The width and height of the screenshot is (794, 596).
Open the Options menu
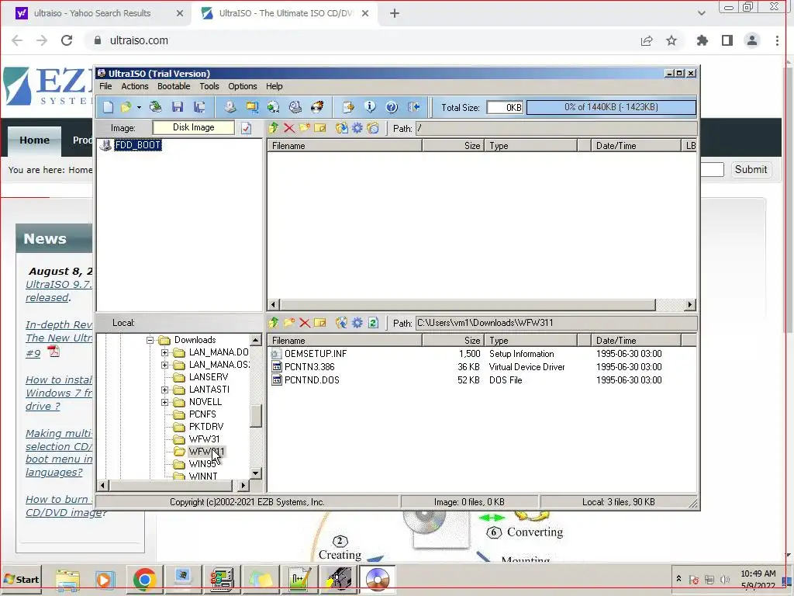click(x=243, y=86)
